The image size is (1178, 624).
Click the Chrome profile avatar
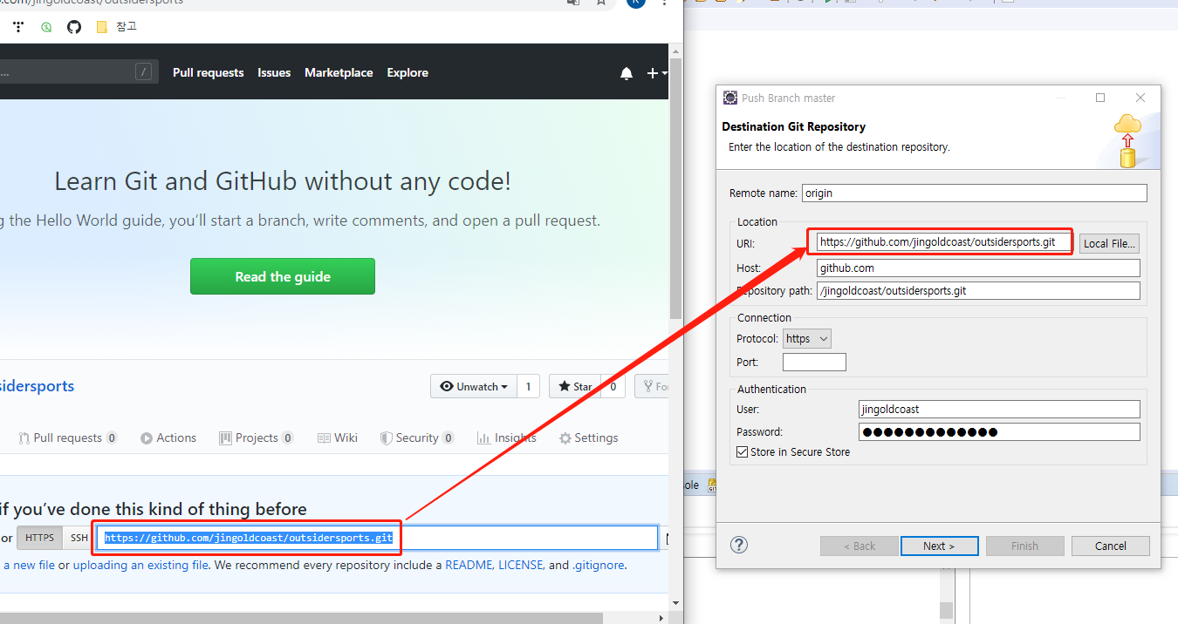(x=636, y=3)
